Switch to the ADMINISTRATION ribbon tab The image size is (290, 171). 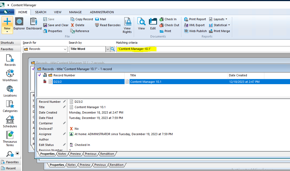point(102,12)
